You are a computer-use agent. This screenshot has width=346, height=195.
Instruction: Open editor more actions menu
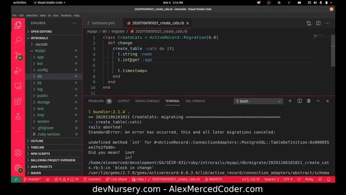coord(328,23)
